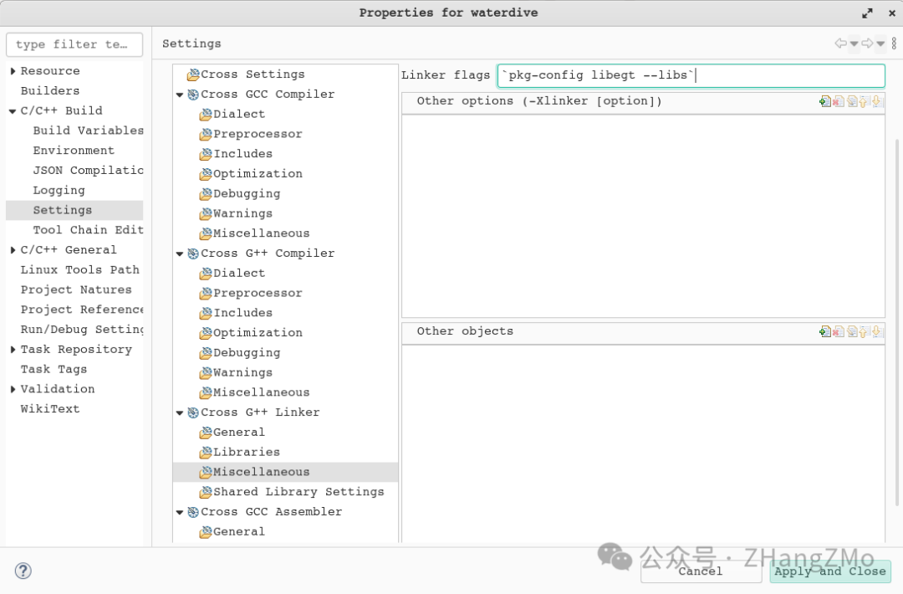Image resolution: width=903 pixels, height=594 pixels.
Task: Add a new entry to Other options
Action: point(824,102)
